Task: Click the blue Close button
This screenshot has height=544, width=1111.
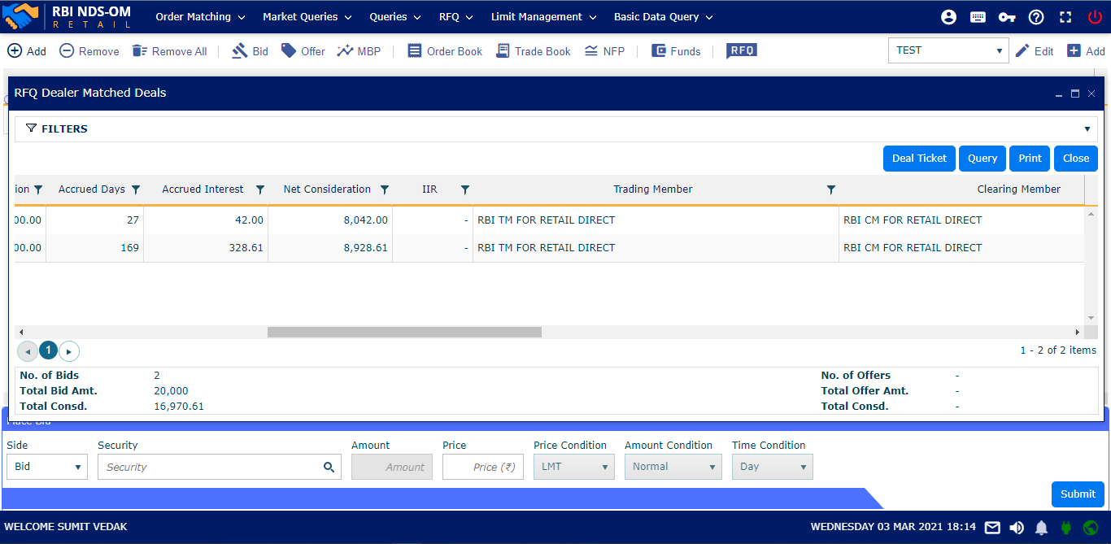Action: click(1076, 159)
